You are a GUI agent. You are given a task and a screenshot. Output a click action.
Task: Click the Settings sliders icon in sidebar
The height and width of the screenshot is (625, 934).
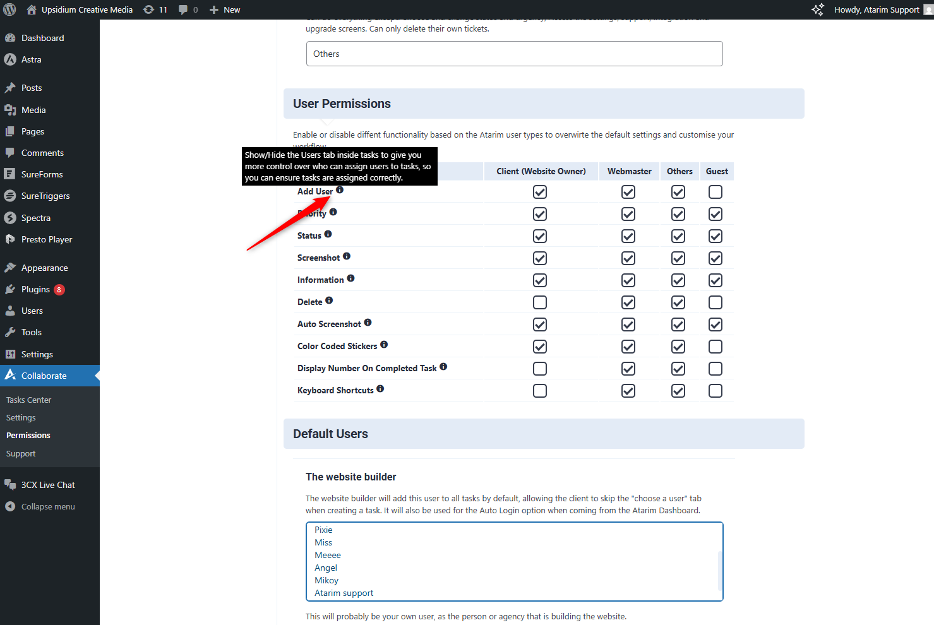[10, 354]
